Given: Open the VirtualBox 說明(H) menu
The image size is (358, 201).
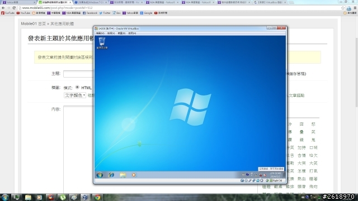Looking at the screenshot, I should coord(132,33).
